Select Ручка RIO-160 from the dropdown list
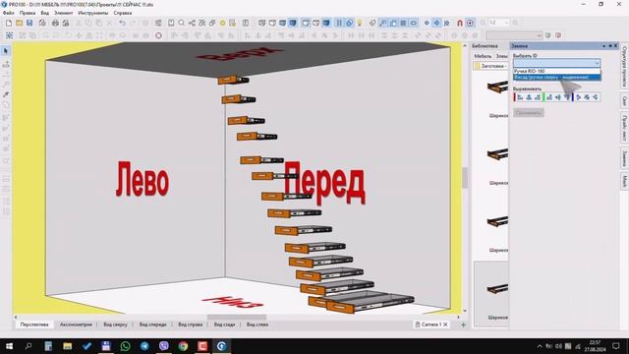Screen dimensions: 629x354 [557, 71]
